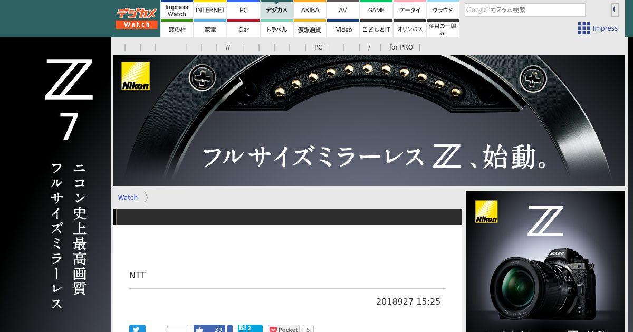
Task: Open the PC Watch tab
Action: click(x=244, y=10)
